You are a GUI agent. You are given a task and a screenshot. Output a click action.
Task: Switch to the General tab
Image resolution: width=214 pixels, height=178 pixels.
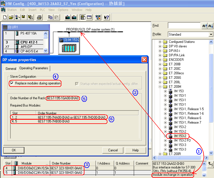click(x=11, y=69)
